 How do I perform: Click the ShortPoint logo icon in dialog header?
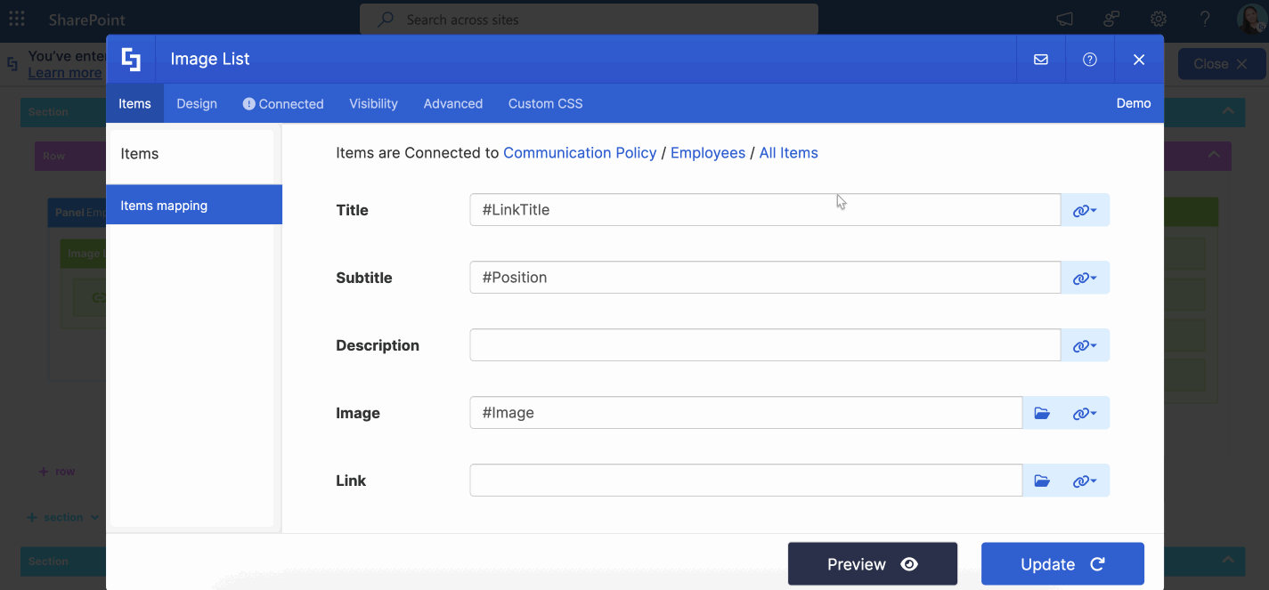[131, 60]
